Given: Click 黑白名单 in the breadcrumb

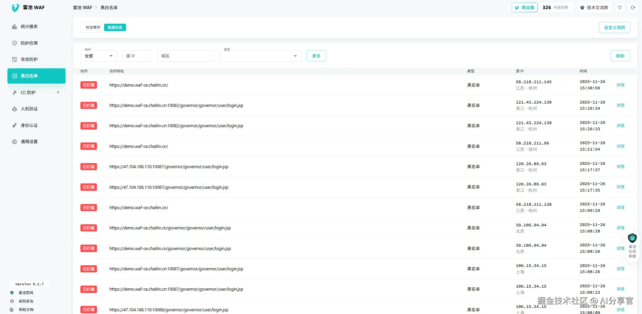Looking at the screenshot, I should [x=109, y=7].
